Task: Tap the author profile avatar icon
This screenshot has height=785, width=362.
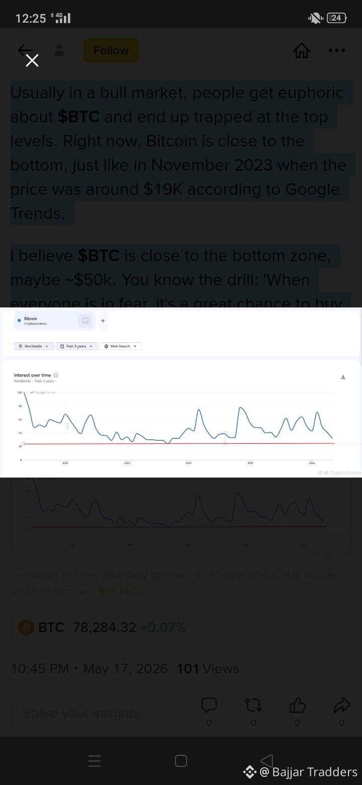Action: 59,50
